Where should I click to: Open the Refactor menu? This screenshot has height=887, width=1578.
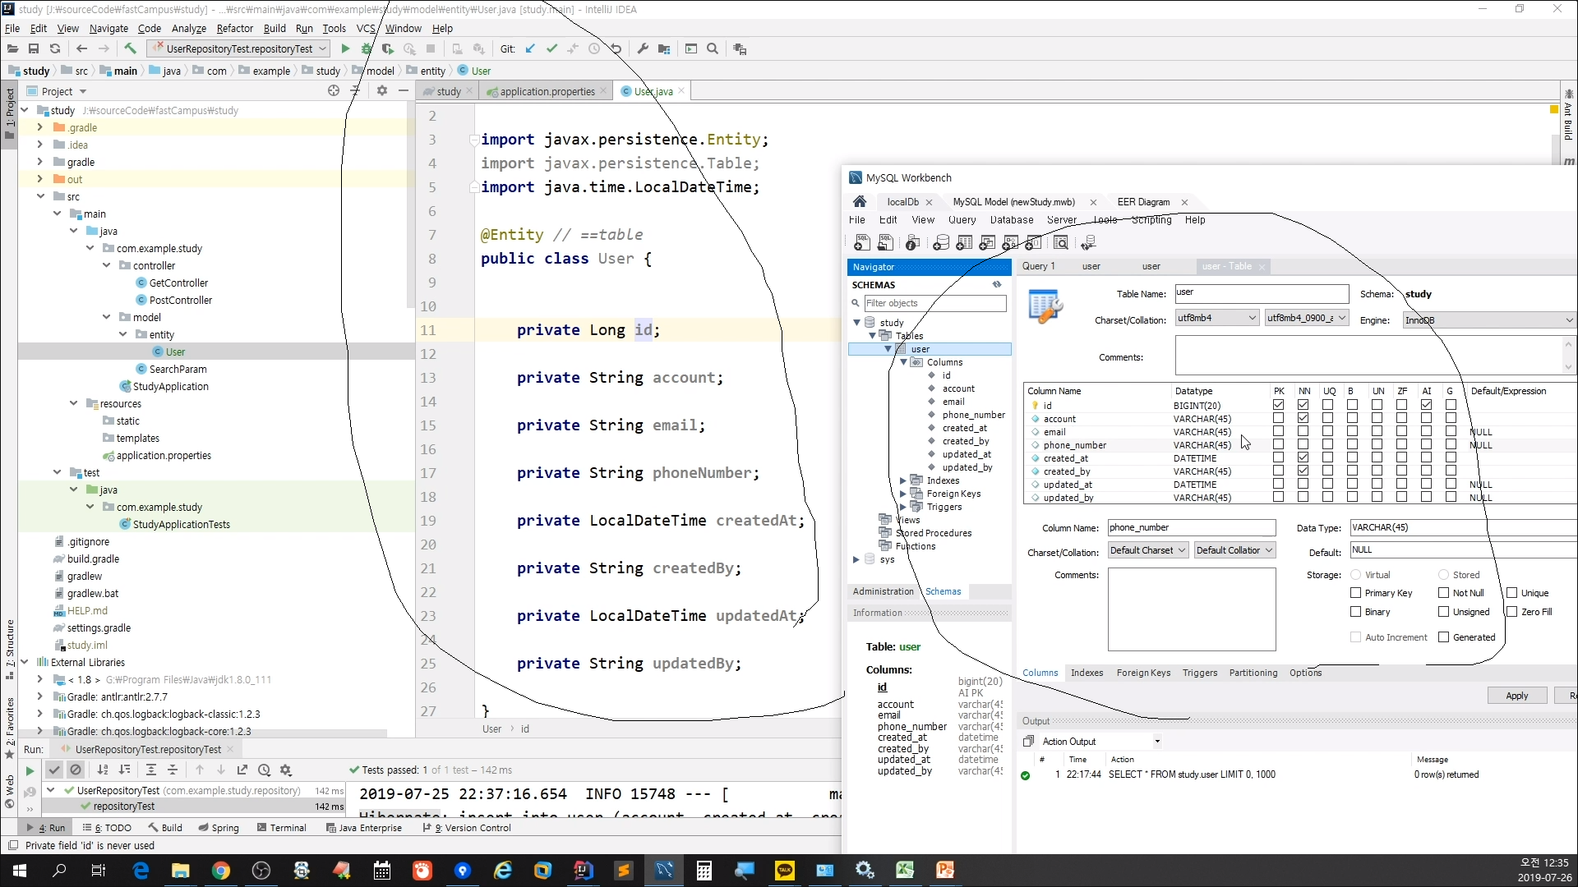pos(235,28)
